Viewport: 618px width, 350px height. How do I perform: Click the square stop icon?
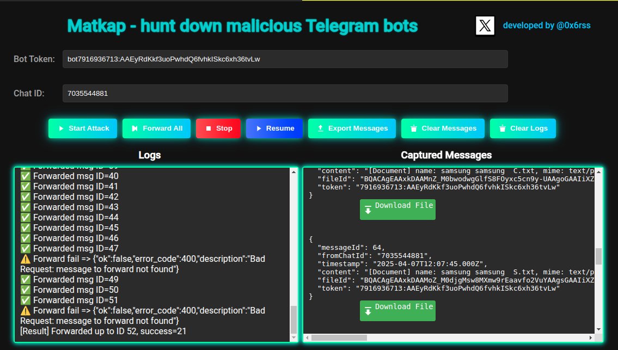point(209,128)
